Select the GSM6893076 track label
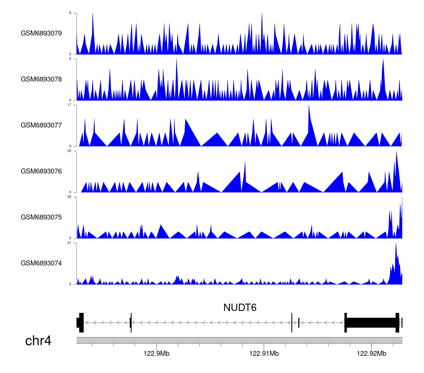Image resolution: width=424 pixels, height=373 pixels. tap(41, 171)
